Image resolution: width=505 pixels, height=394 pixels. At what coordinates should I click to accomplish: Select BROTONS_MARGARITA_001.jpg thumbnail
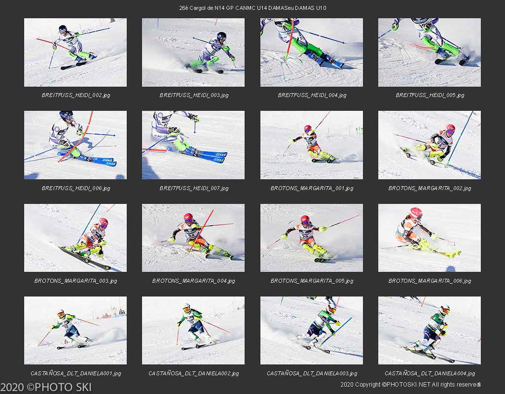(x=312, y=145)
